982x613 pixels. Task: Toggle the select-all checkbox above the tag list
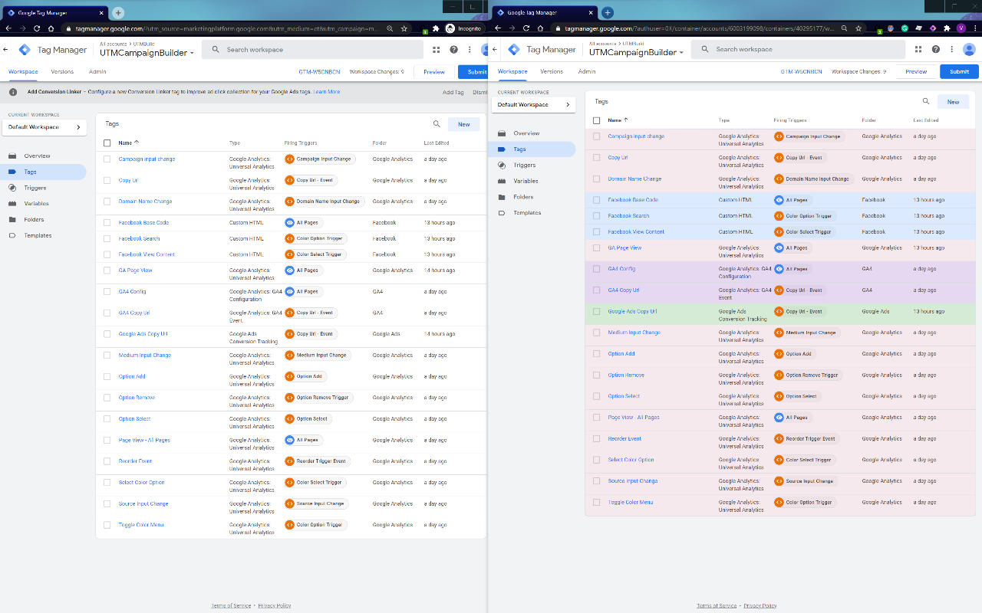click(x=596, y=120)
